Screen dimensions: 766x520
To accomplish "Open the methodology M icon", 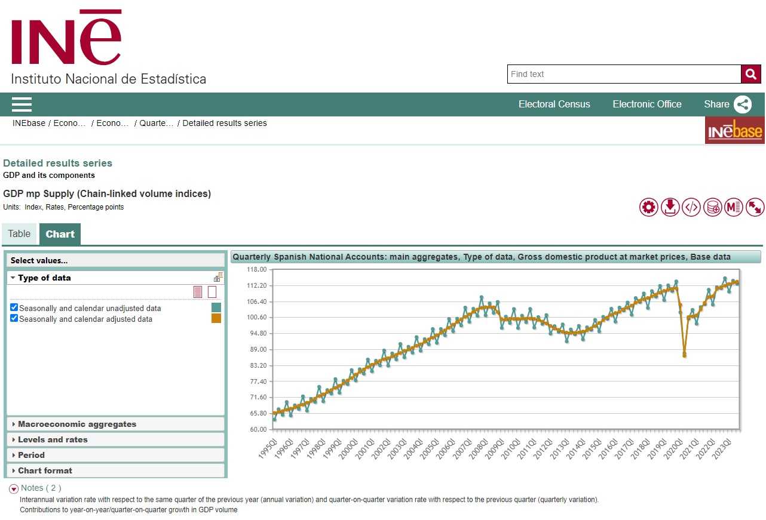I will (x=734, y=207).
